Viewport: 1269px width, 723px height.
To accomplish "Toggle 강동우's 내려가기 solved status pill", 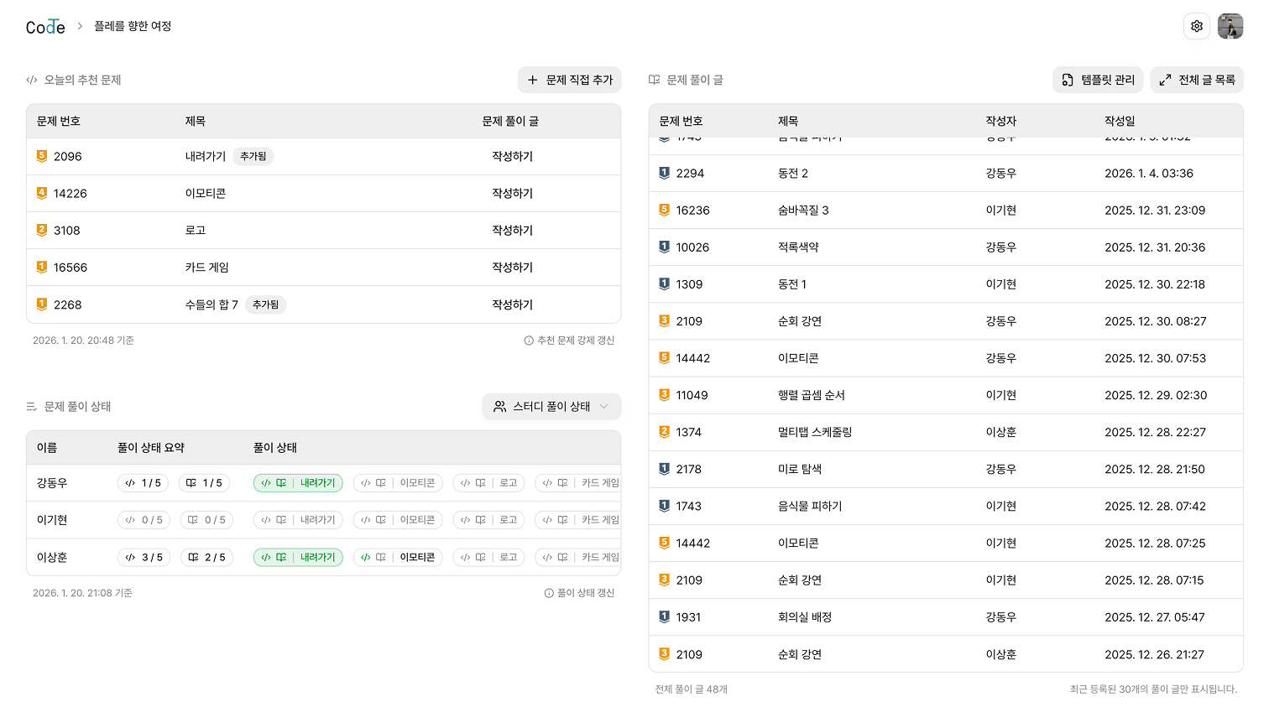I will (298, 482).
